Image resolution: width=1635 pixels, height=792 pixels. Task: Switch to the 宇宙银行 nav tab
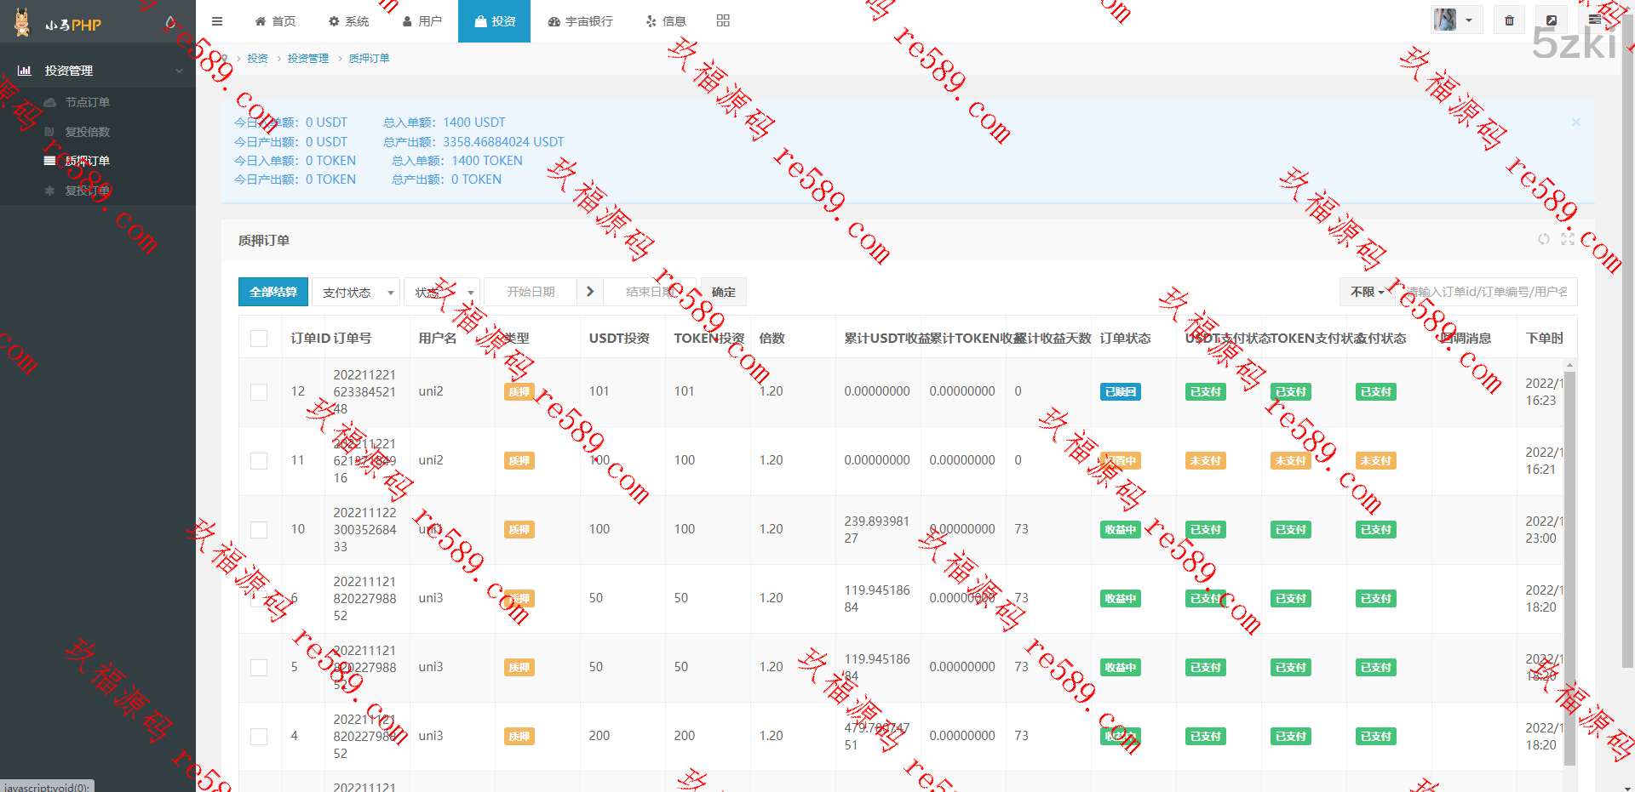(580, 21)
